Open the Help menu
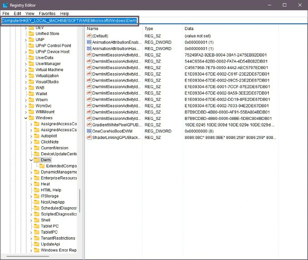This screenshot has height=260, width=308. [64, 13]
